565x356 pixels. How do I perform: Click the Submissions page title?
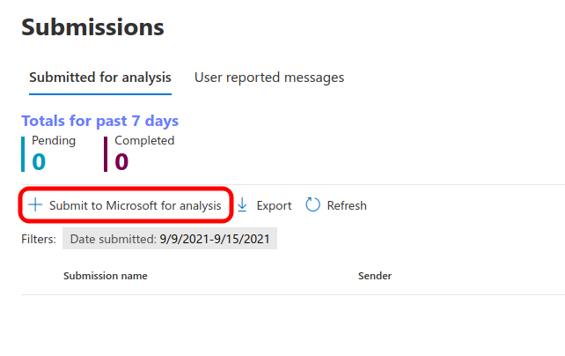coord(92,27)
